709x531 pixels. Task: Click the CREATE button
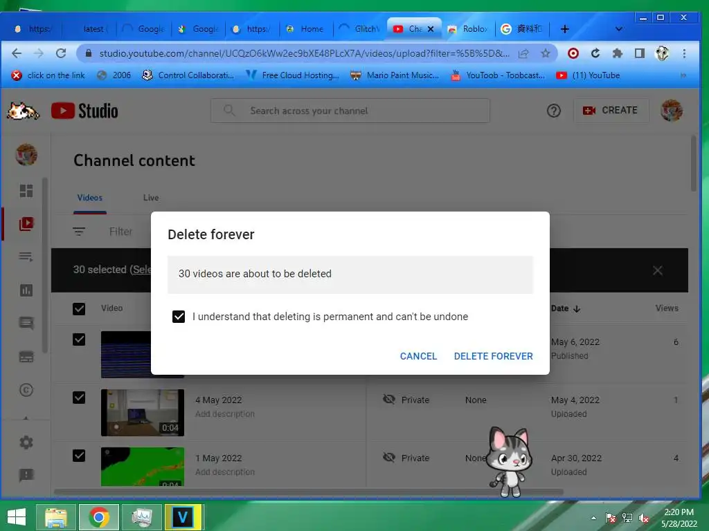coord(611,111)
